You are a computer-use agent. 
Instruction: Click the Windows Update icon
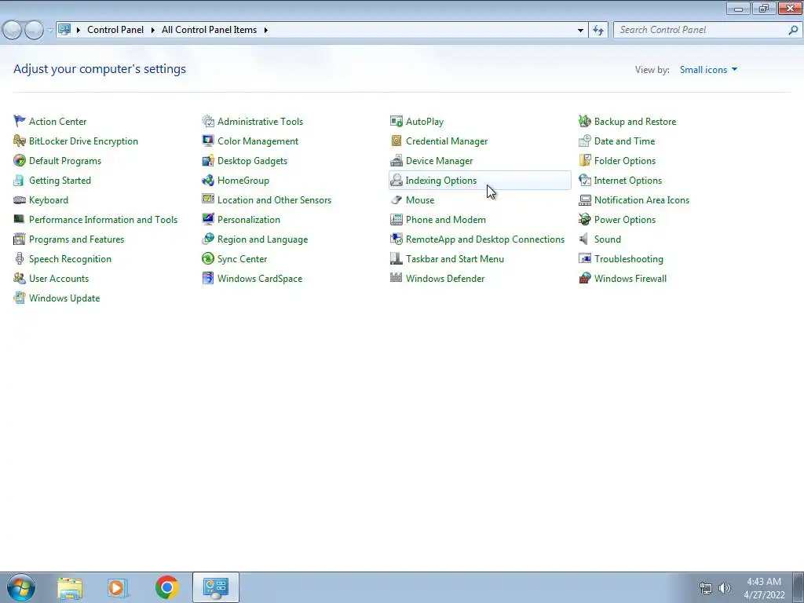click(x=20, y=298)
